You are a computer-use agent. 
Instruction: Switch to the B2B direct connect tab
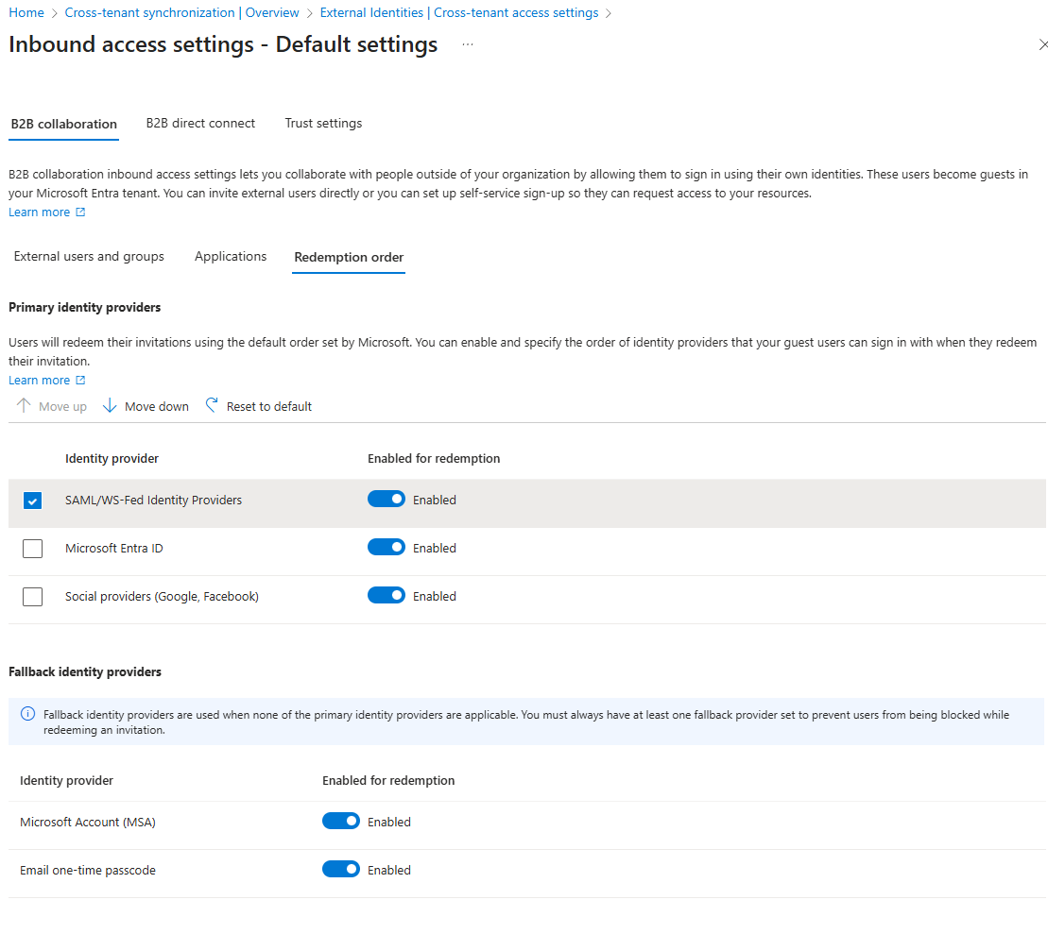200,123
